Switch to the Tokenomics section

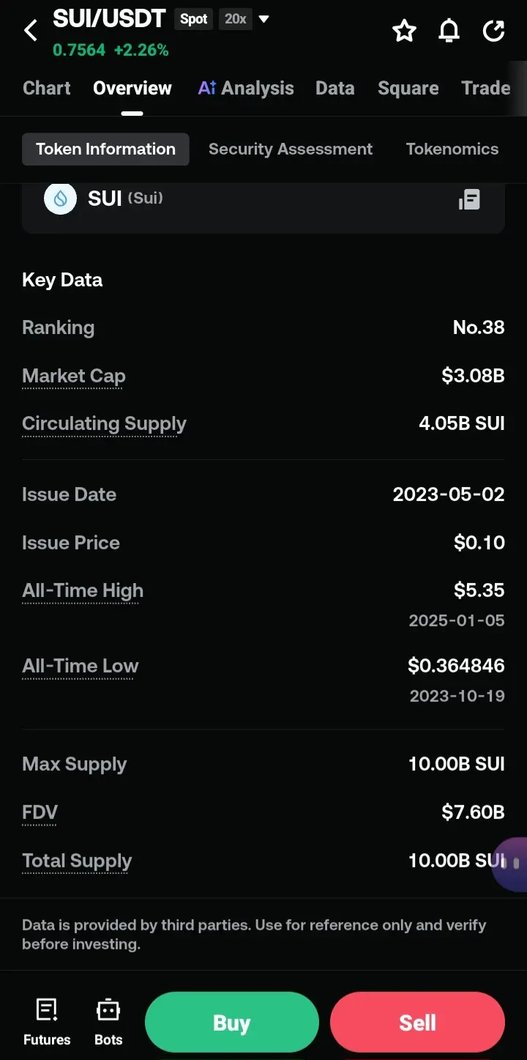pyautogui.click(x=452, y=149)
